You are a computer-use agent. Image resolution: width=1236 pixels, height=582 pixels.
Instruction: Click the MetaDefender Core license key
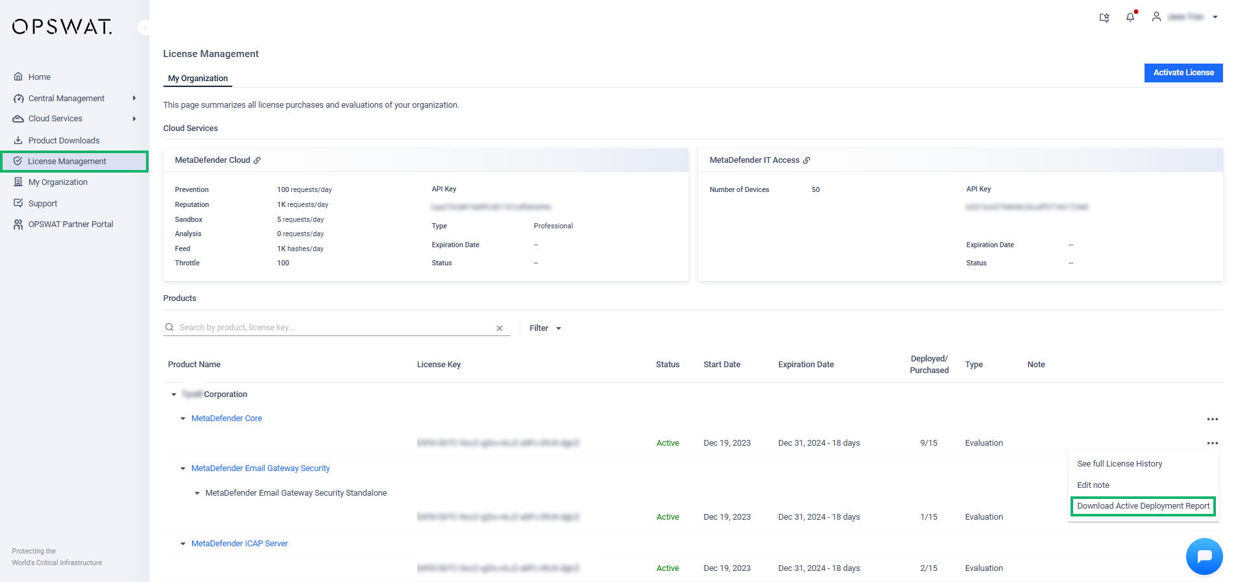coord(498,443)
